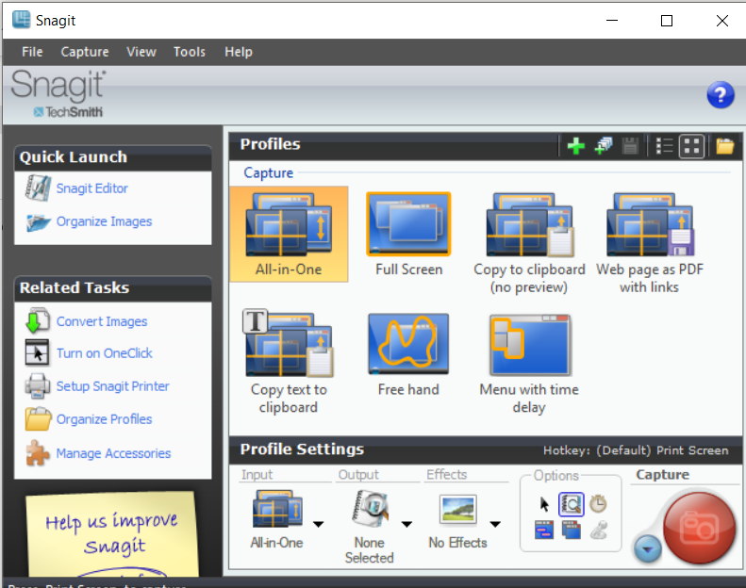Select the Full Screen capture profile

click(408, 235)
